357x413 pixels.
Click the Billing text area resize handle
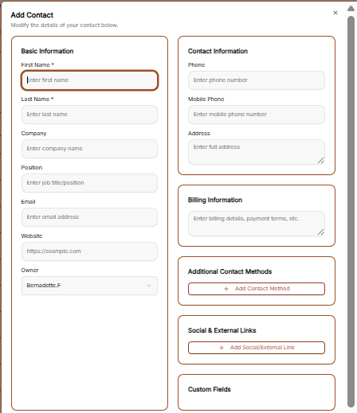[320, 232]
